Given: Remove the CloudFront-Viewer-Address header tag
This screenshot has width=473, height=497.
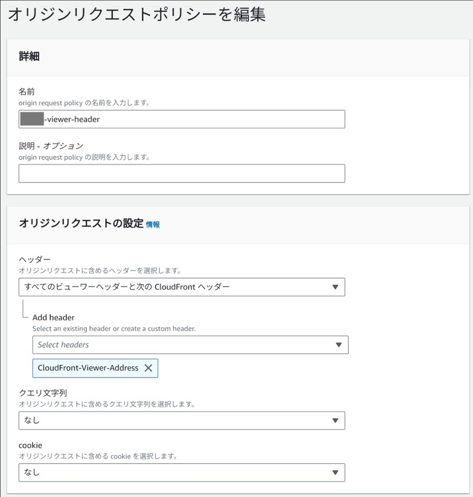Looking at the screenshot, I should tap(148, 368).
